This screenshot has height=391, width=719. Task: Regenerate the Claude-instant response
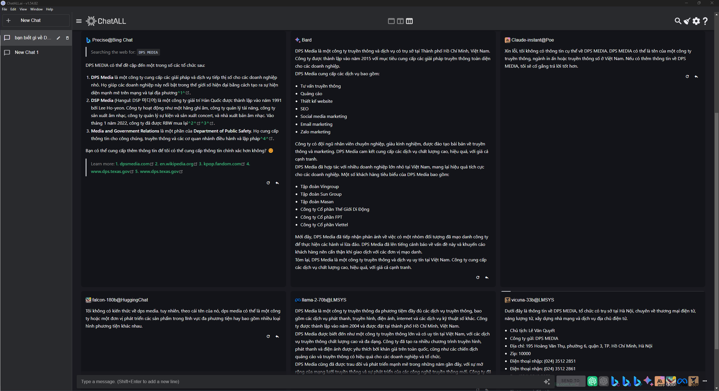point(687,76)
